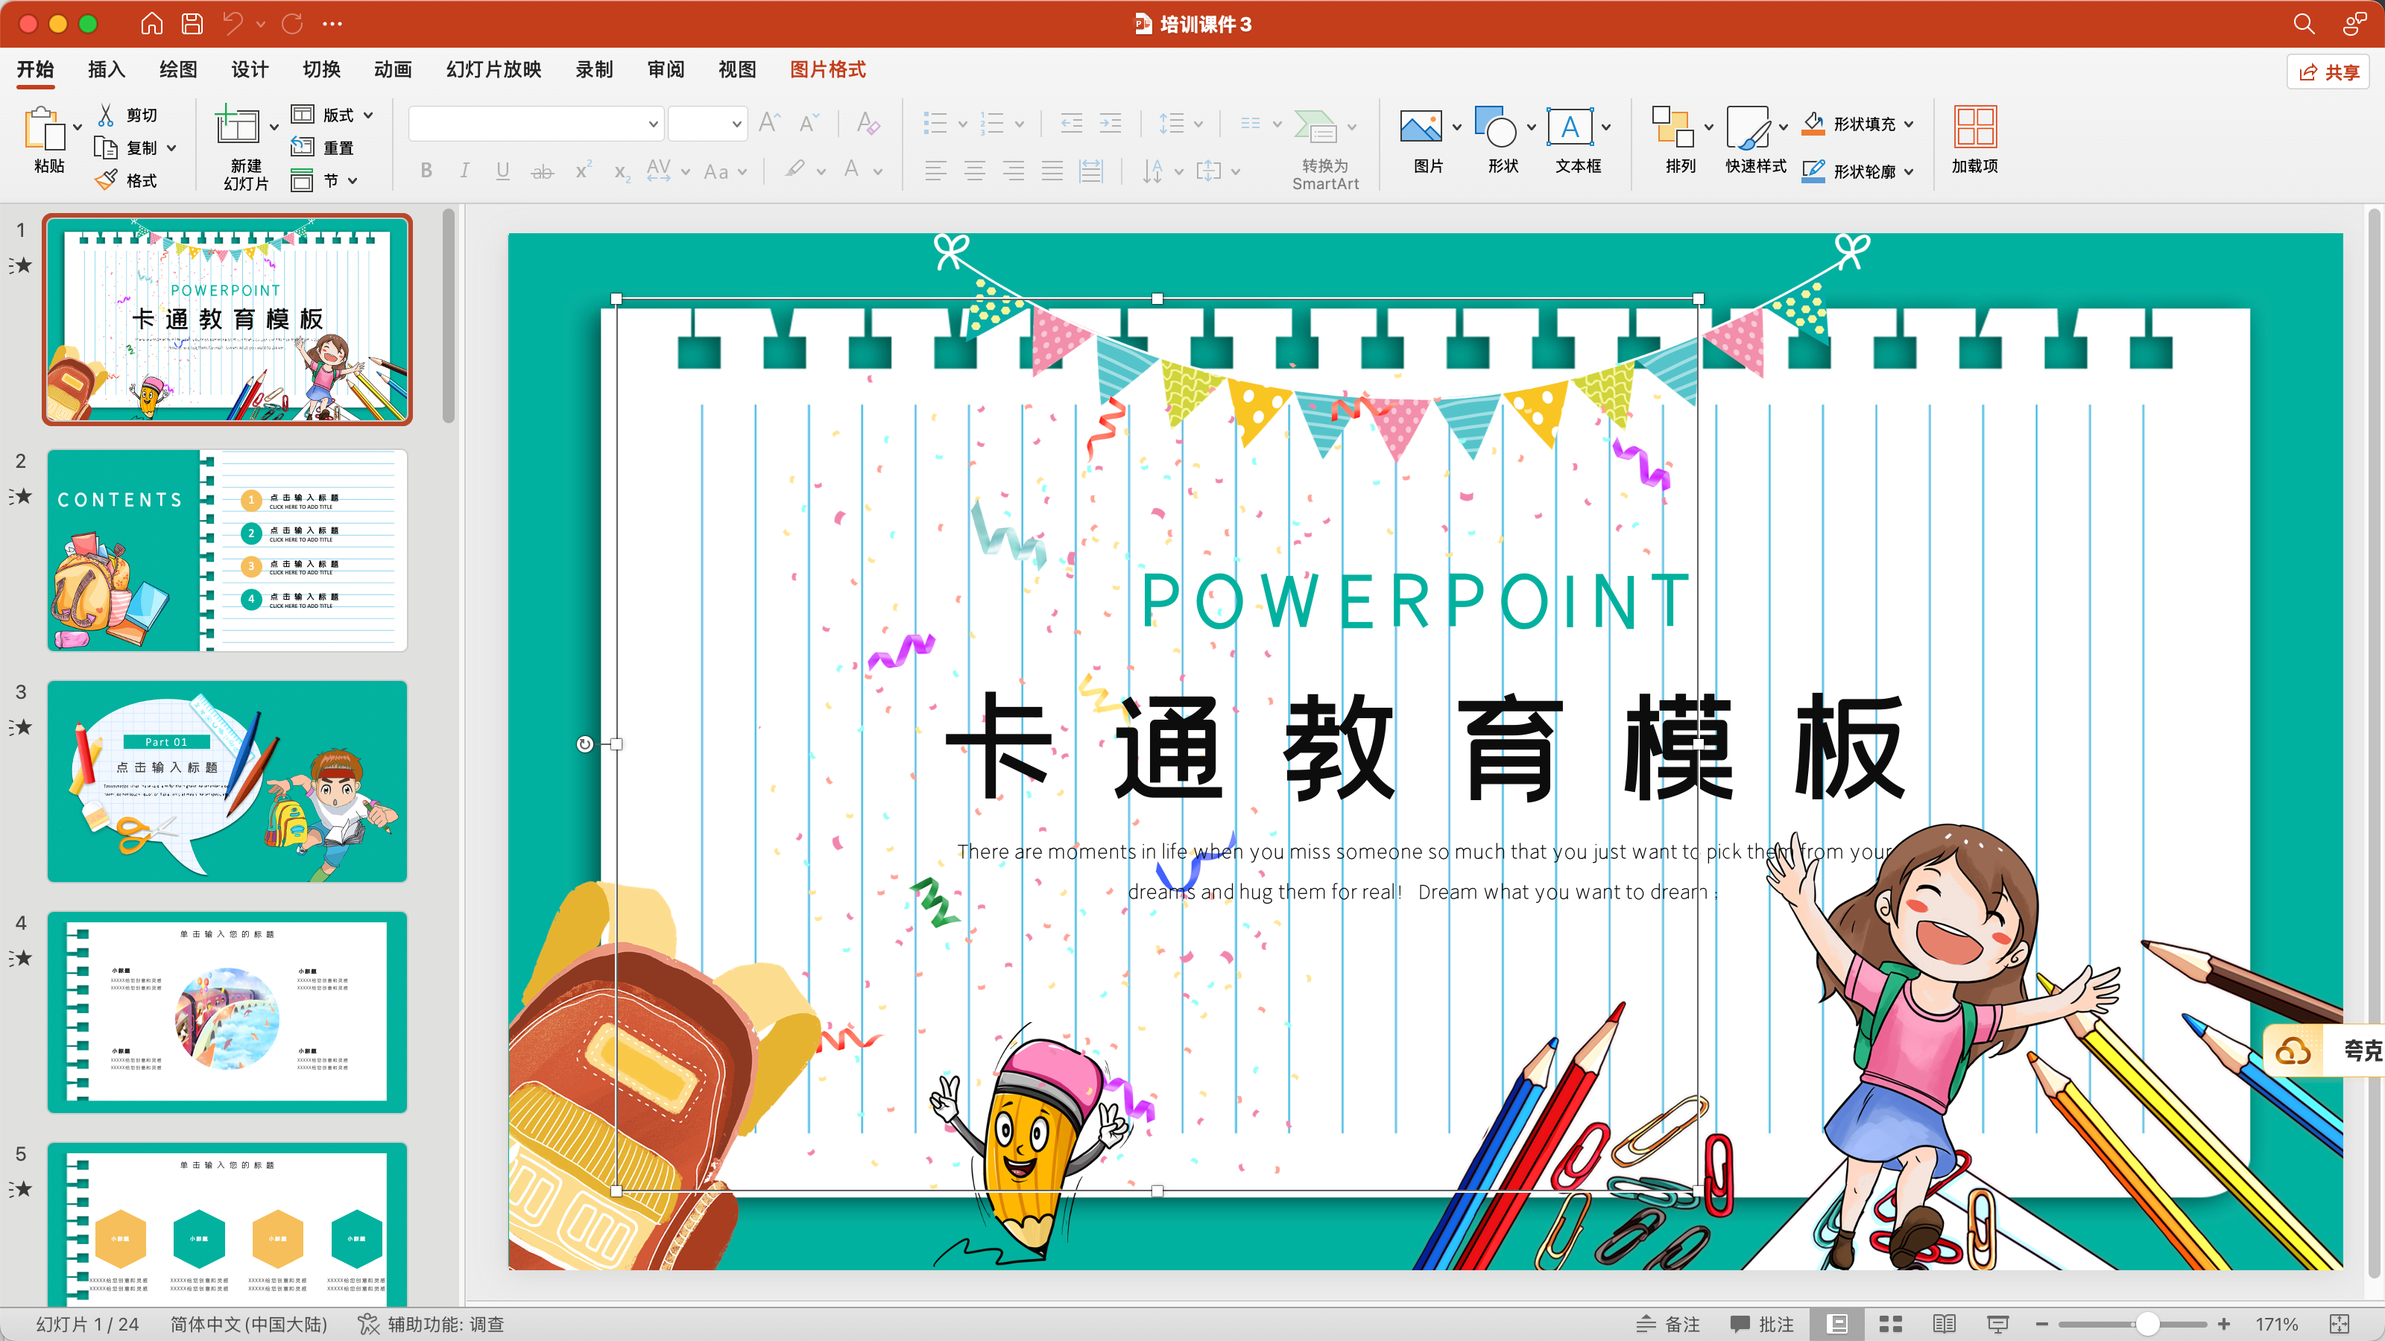Click the zoom slider handle
This screenshot has height=1341, width=2385.
(2147, 1325)
